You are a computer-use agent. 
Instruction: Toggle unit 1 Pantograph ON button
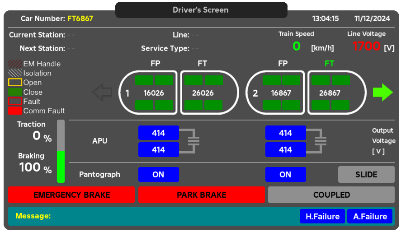(159, 174)
